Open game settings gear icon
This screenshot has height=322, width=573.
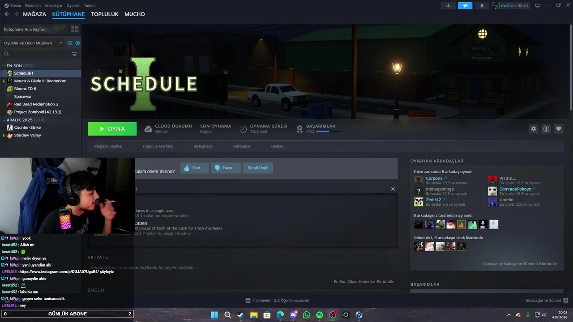534,129
